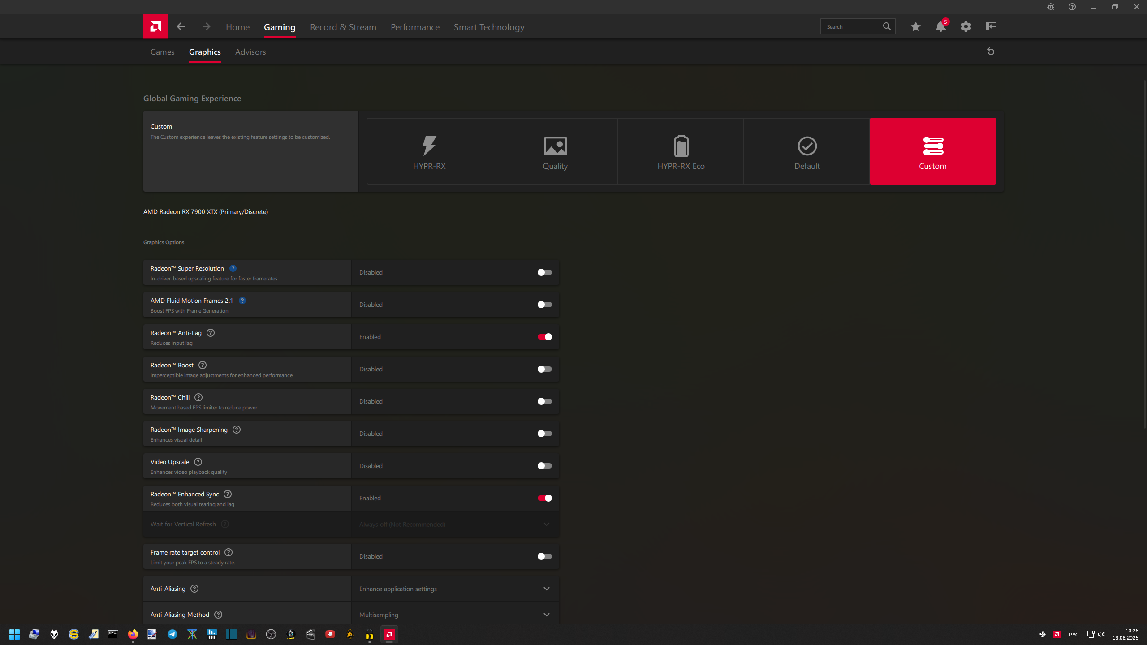The image size is (1147, 645).
Task: Open the bug report icon
Action: click(x=1050, y=7)
